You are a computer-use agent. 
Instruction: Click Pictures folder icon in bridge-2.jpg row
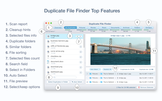pyautogui.click(x=90, y=82)
